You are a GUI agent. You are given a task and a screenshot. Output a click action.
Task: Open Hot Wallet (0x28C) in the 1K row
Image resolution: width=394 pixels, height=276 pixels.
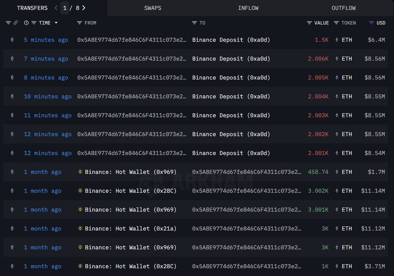click(x=131, y=267)
